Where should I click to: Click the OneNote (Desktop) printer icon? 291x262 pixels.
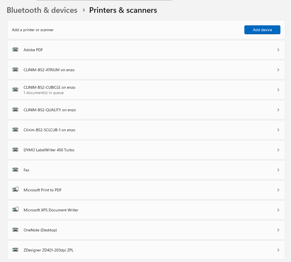click(15, 230)
